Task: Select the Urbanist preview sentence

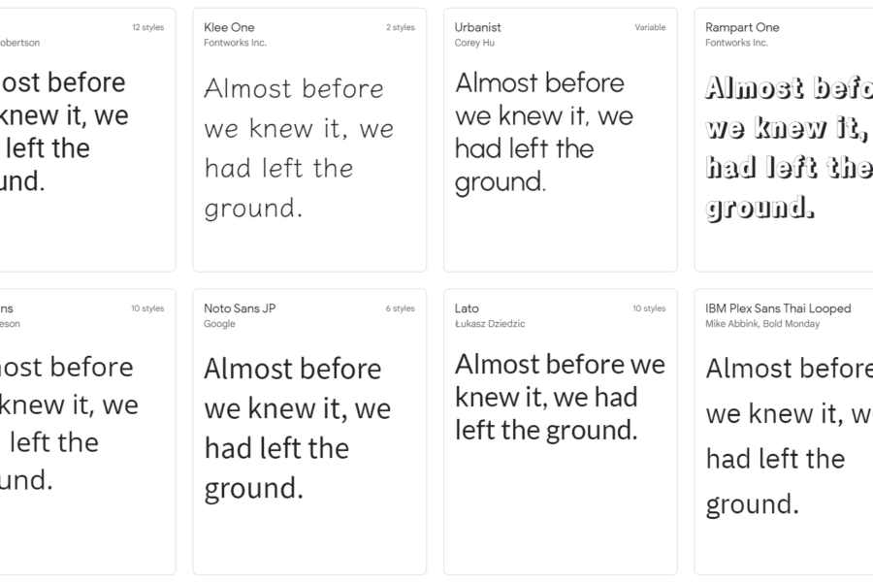Action: click(x=544, y=132)
